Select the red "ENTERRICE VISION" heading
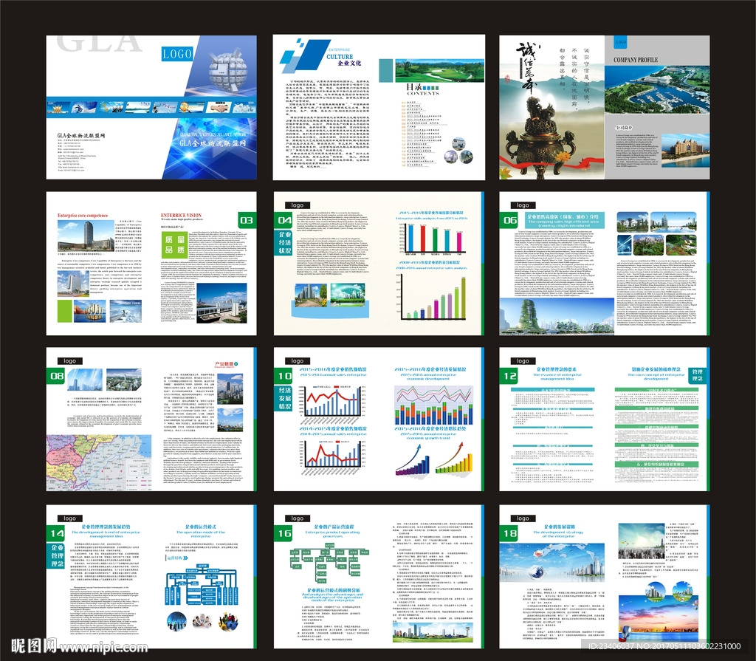Viewport: 756px width, 661px height. 182,215
